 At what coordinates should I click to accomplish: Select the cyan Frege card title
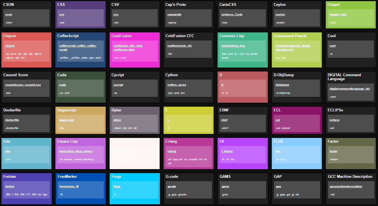click(x=117, y=177)
